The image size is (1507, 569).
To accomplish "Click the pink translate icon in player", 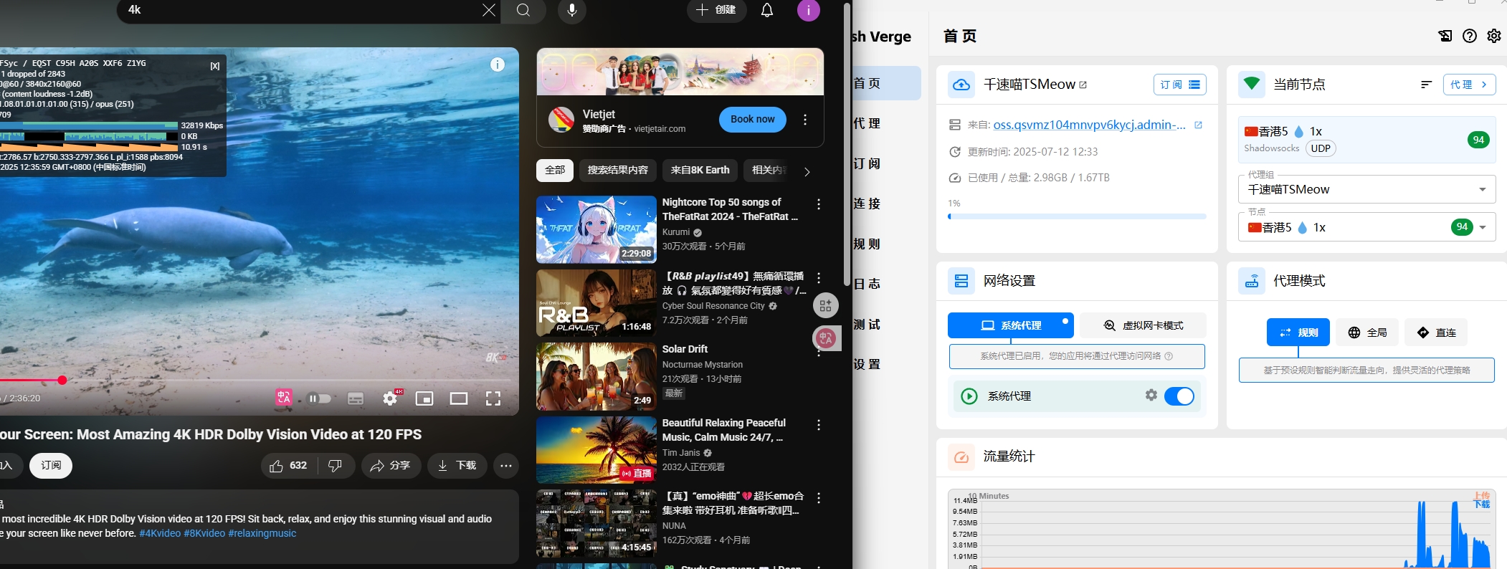I will click(x=284, y=398).
